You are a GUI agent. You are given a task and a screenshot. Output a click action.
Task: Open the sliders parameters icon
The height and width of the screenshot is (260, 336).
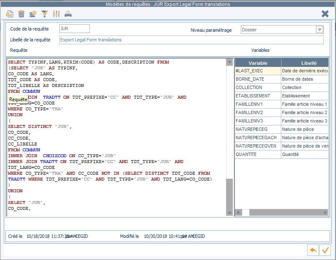56,14
